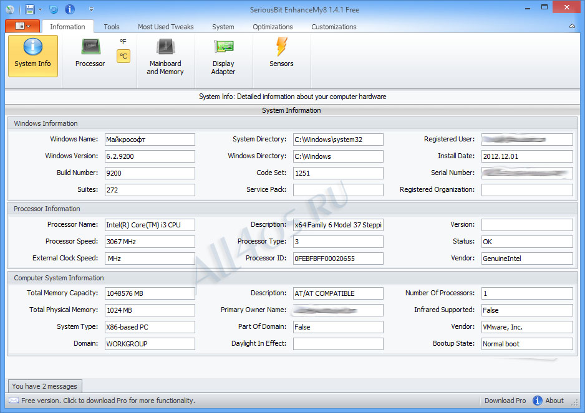Screen dimensions: 585x413
Task: Click the About label in status bar
Action: [554, 401]
